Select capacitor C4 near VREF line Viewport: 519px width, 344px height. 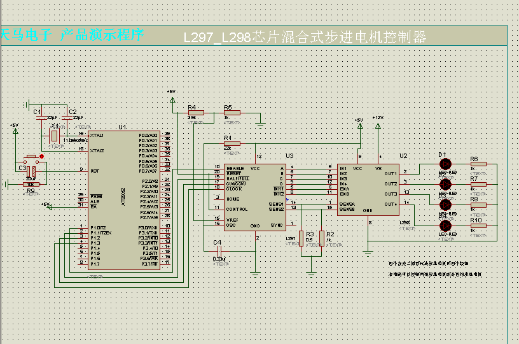(x=219, y=251)
